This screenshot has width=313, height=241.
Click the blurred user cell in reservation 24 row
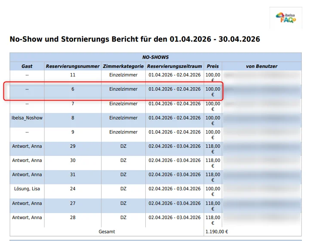click(262, 191)
